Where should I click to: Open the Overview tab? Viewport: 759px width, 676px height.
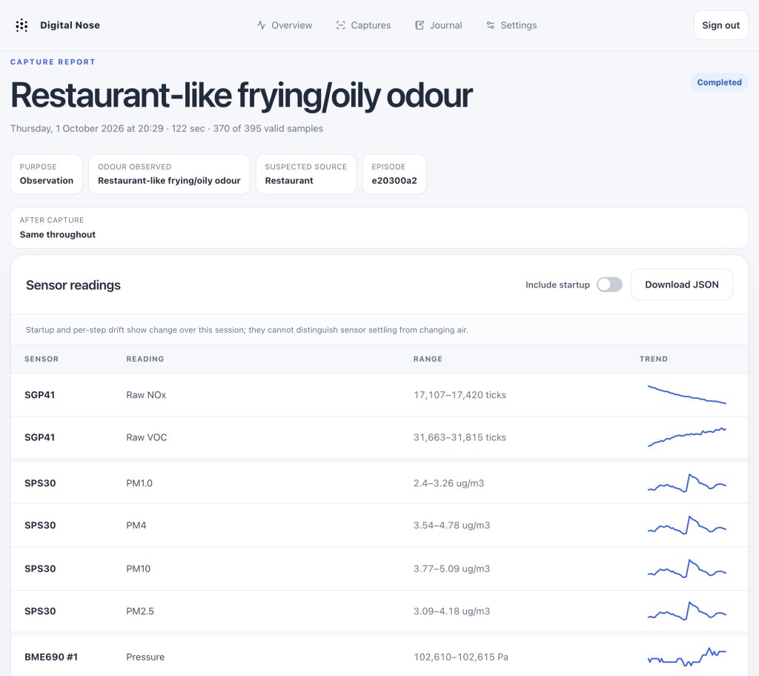[x=285, y=25]
